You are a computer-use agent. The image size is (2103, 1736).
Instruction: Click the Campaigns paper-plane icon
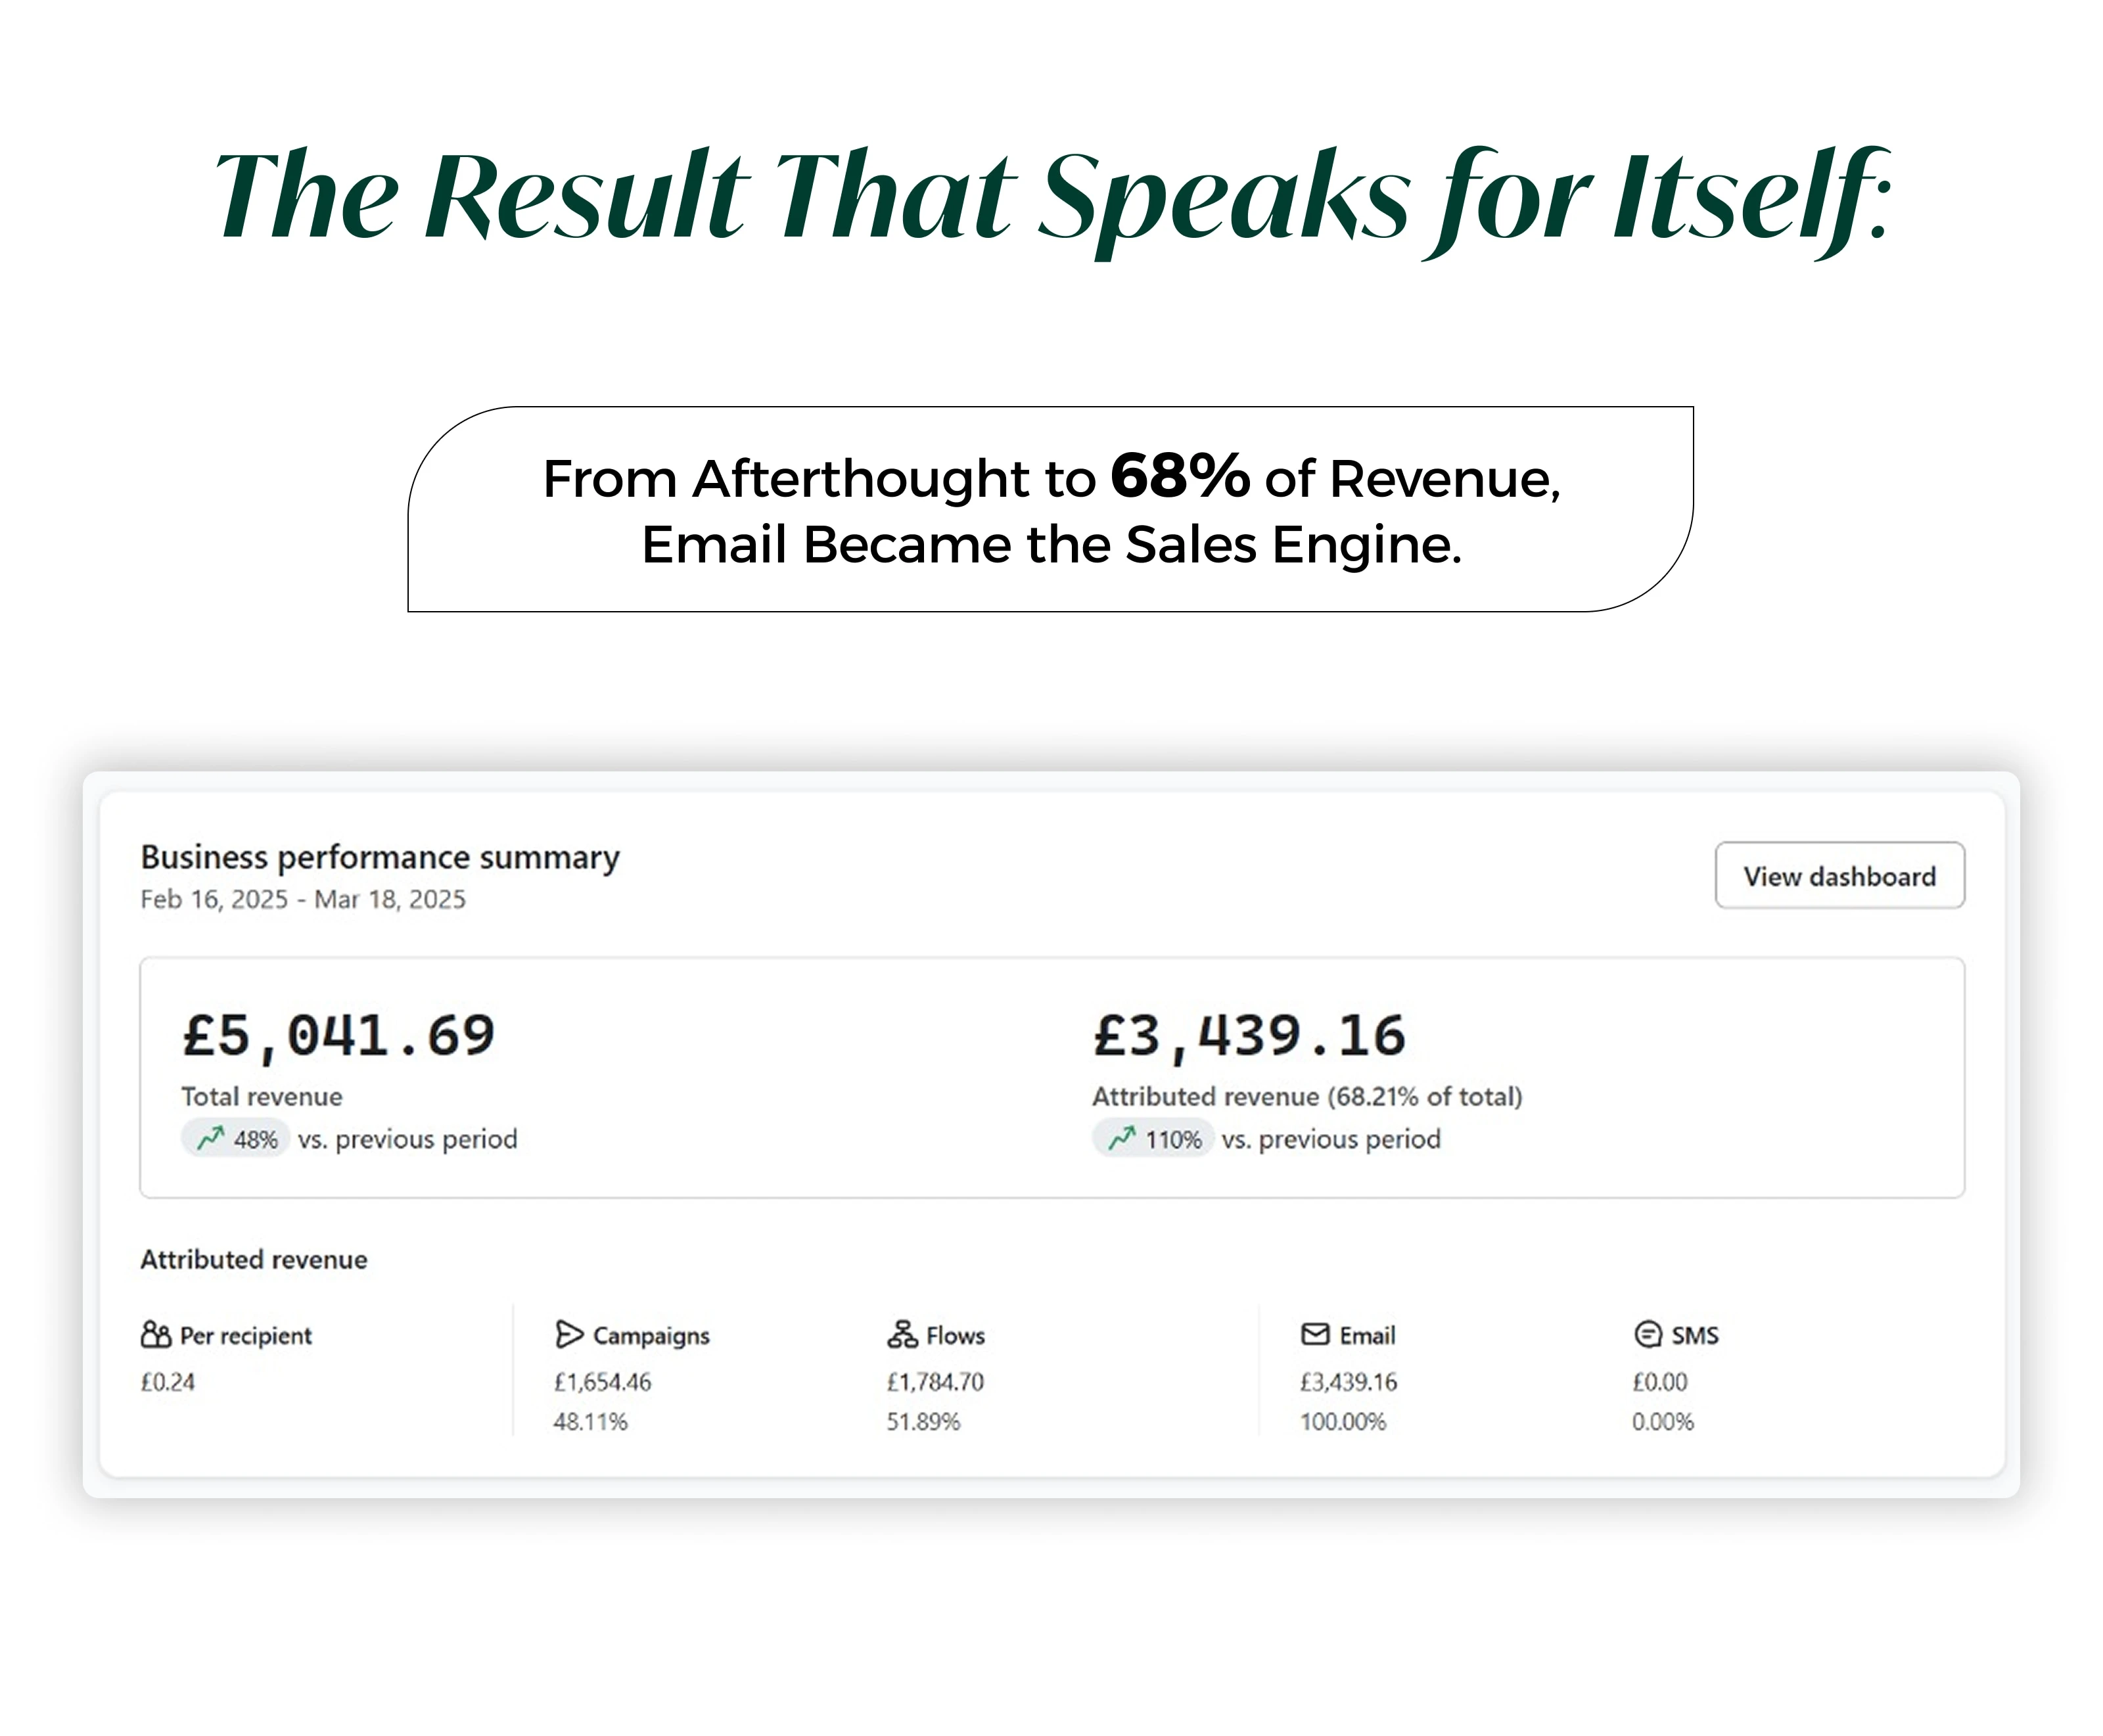569,1334
